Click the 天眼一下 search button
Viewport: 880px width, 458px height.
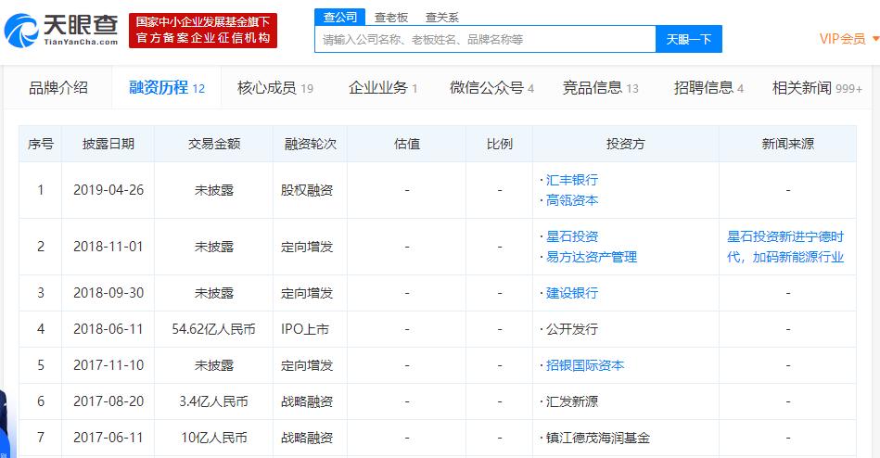[x=689, y=39]
